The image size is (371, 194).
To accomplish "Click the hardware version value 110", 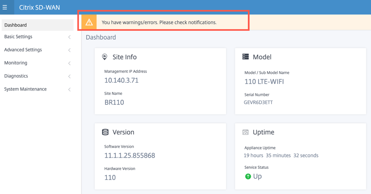I will 110,177.
